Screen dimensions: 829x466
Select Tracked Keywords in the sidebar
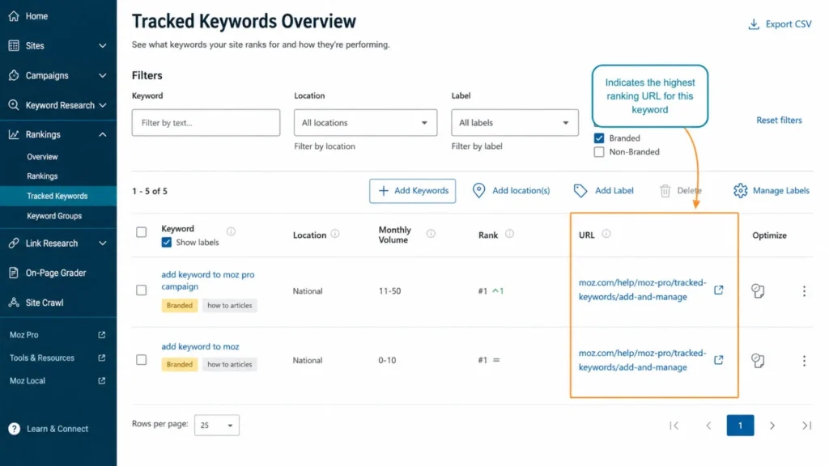58,196
